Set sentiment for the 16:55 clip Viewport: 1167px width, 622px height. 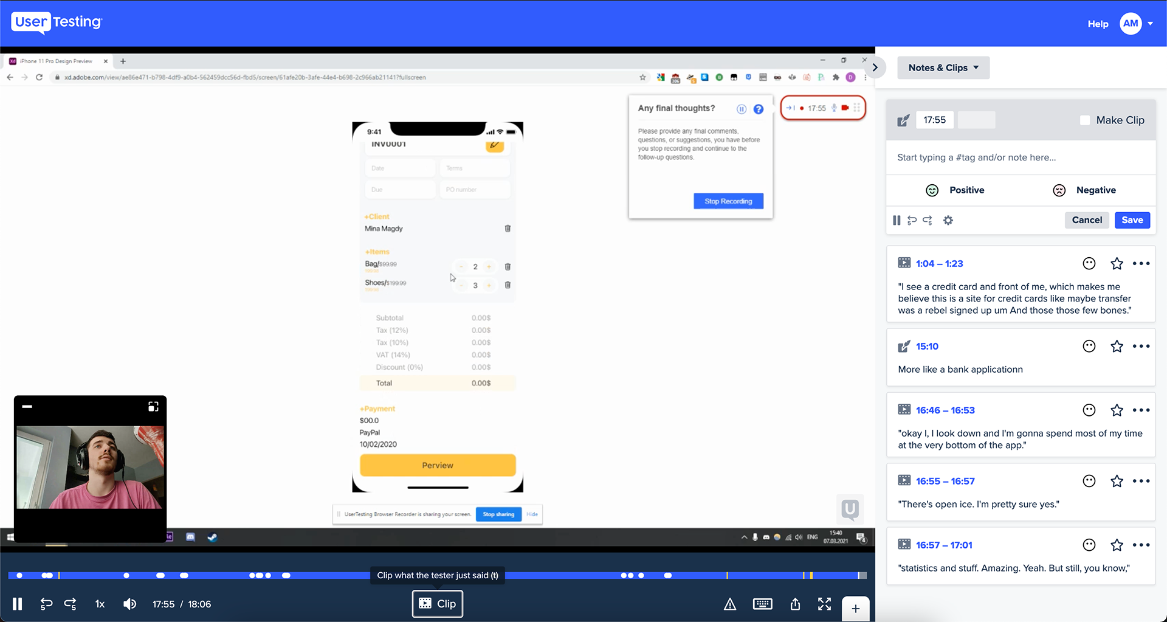point(1089,481)
